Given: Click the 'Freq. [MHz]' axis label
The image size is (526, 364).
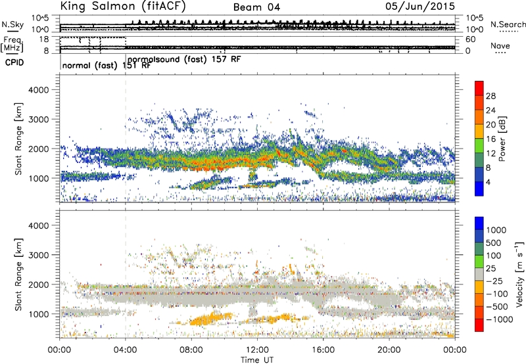Looking at the screenshot, I should (12, 45).
